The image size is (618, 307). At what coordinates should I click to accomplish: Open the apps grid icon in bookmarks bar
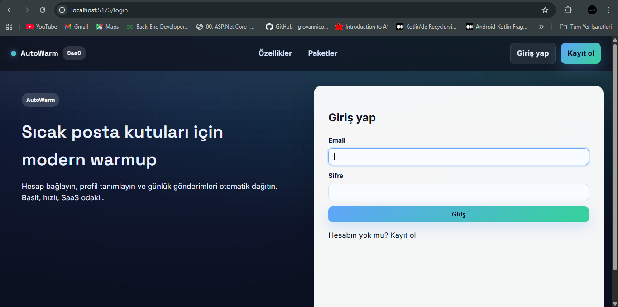point(9,27)
